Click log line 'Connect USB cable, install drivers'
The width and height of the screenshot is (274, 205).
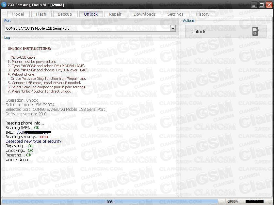click(x=44, y=83)
